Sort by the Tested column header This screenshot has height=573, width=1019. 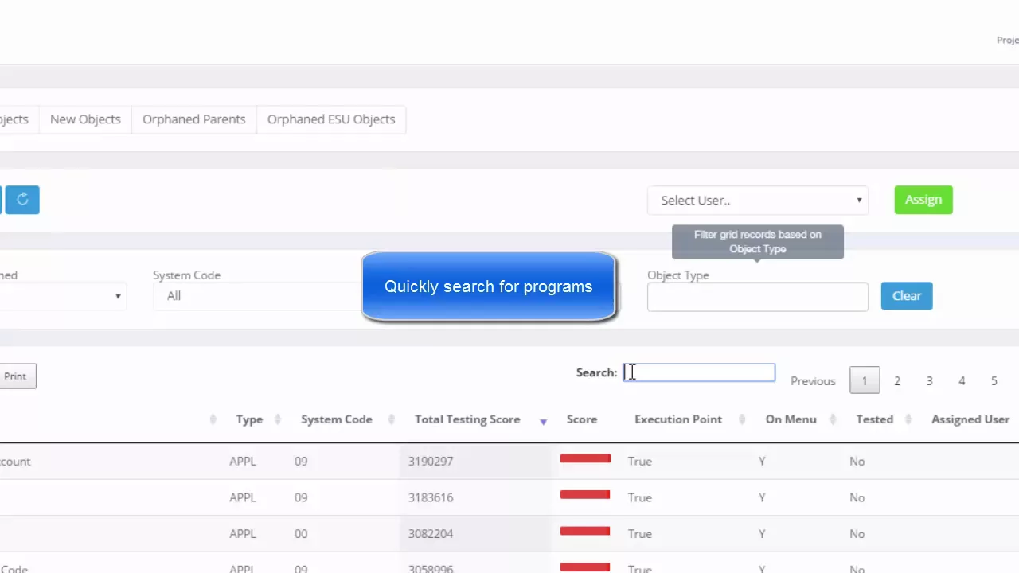tap(874, 419)
